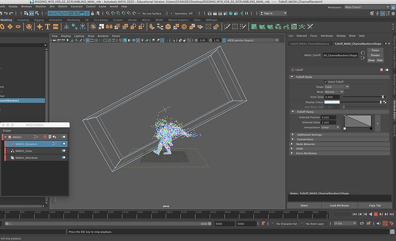Click the Platonic solid shelf icon

click(x=29, y=27)
